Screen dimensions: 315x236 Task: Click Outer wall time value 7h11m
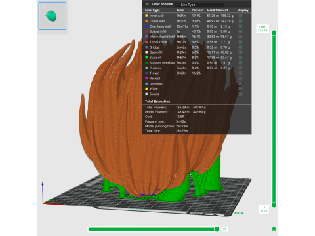point(181,21)
